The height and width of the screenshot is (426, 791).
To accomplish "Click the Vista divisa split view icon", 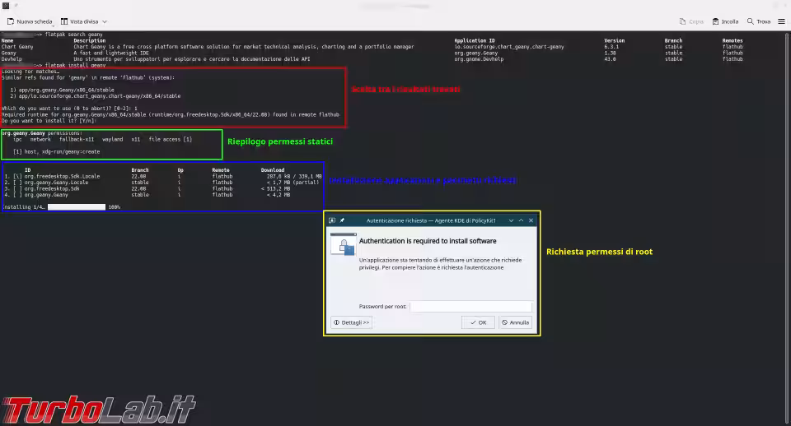I will tap(64, 21).
